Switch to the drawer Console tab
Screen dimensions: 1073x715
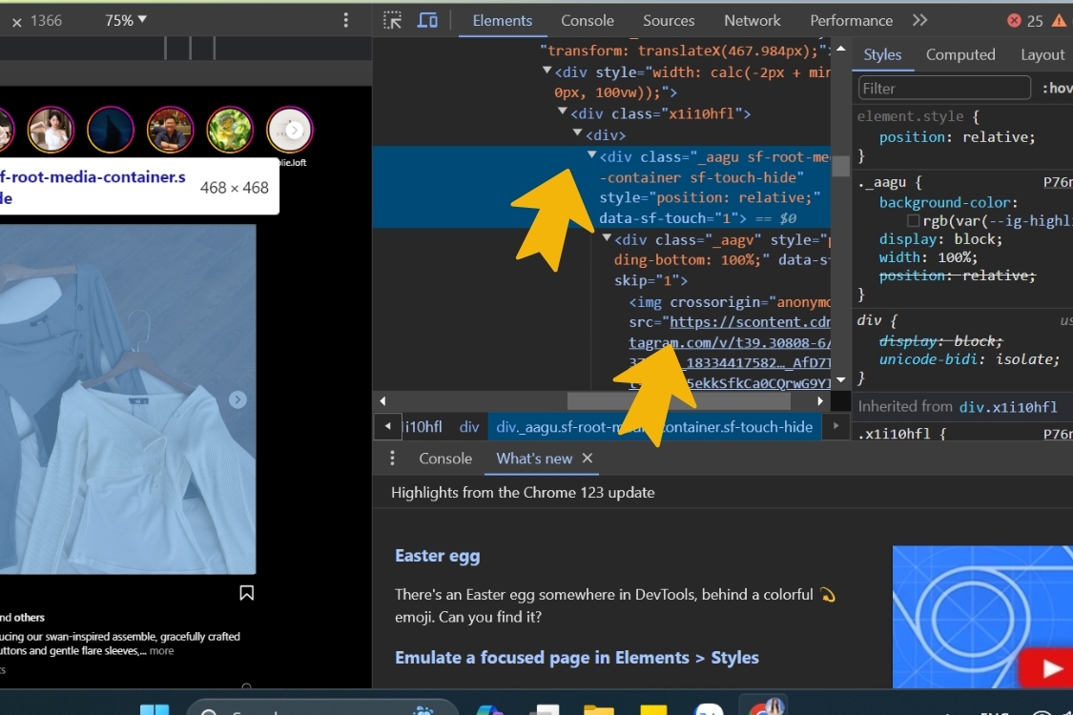click(x=445, y=459)
